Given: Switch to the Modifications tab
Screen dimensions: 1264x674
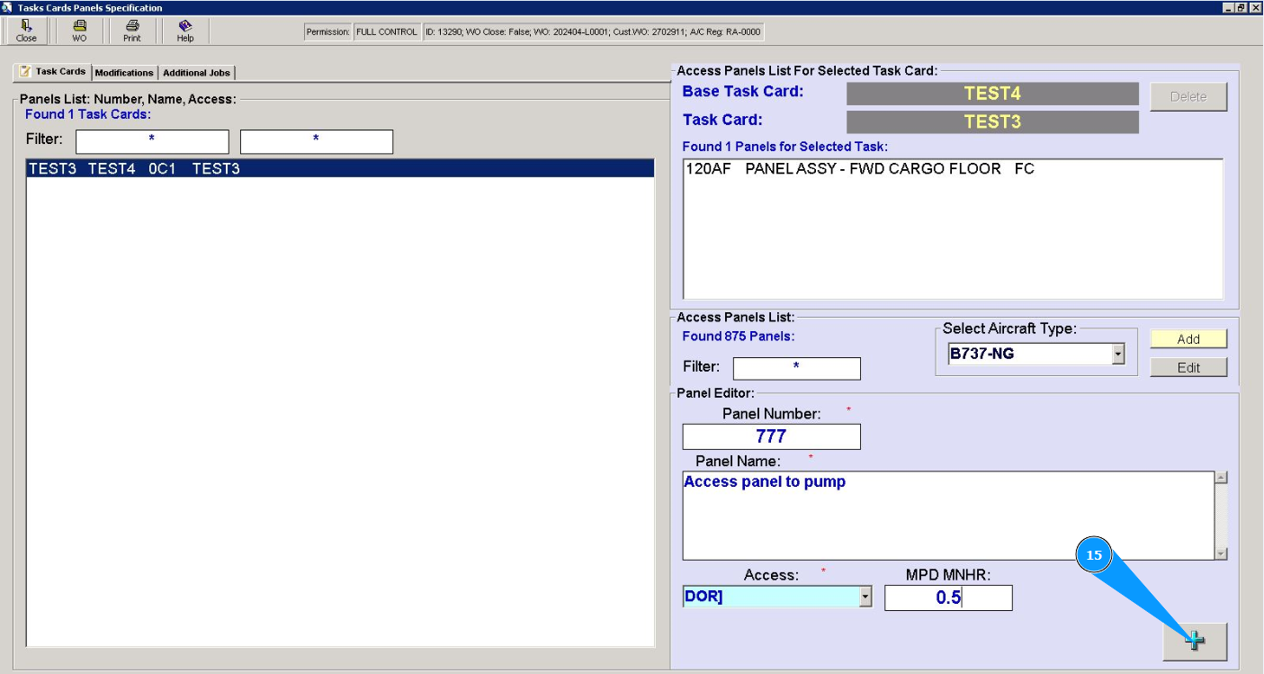Looking at the screenshot, I should click(x=124, y=73).
